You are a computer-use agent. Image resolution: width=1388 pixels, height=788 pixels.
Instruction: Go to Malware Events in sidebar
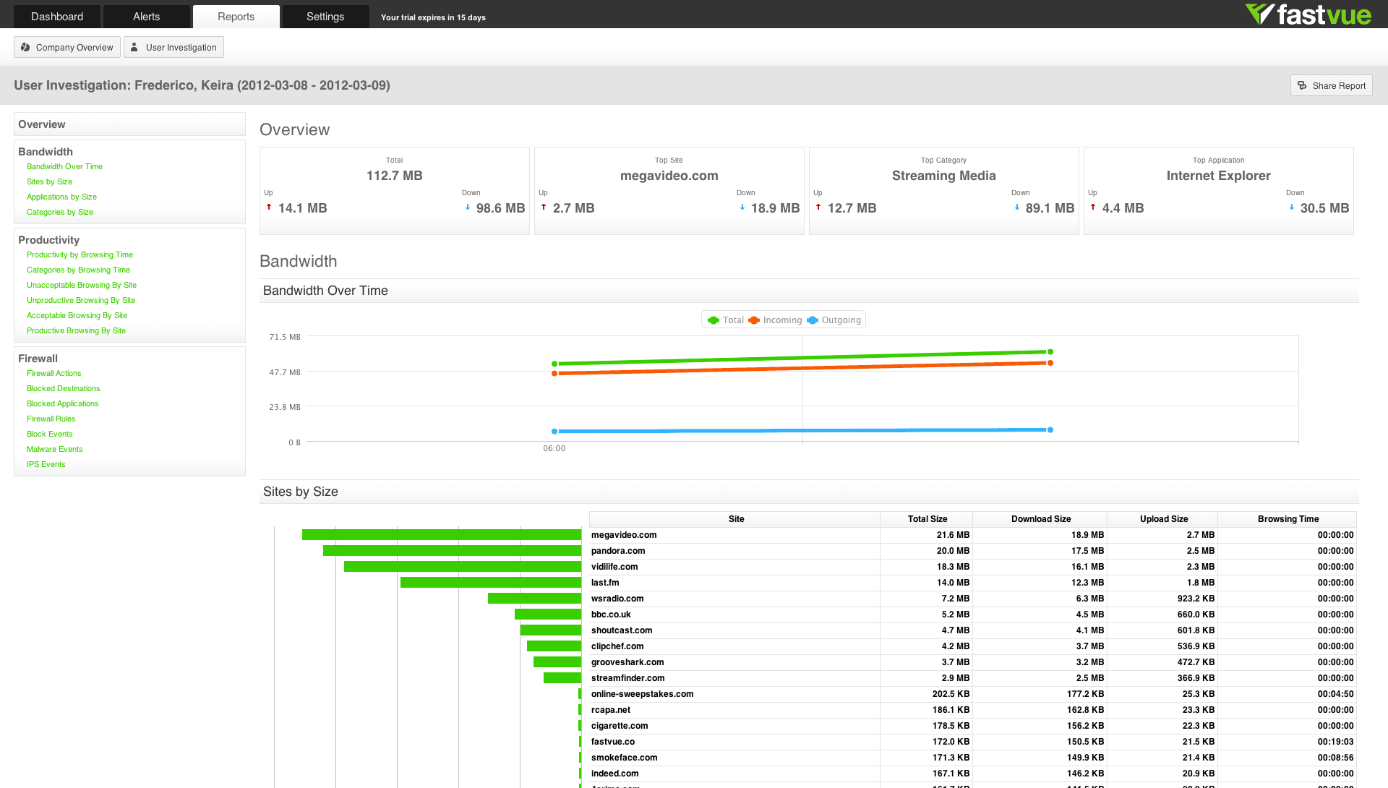tap(55, 449)
